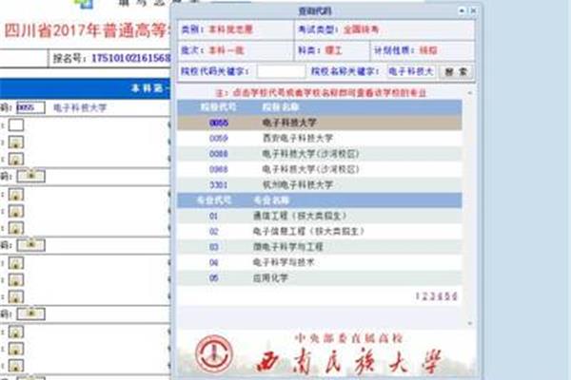This screenshot has height=380, width=571.
Task: Click the 院校代号 column header
Action: (x=218, y=107)
